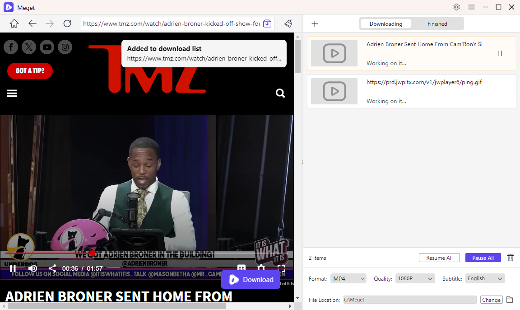Click the download icon in address bar

267,23
